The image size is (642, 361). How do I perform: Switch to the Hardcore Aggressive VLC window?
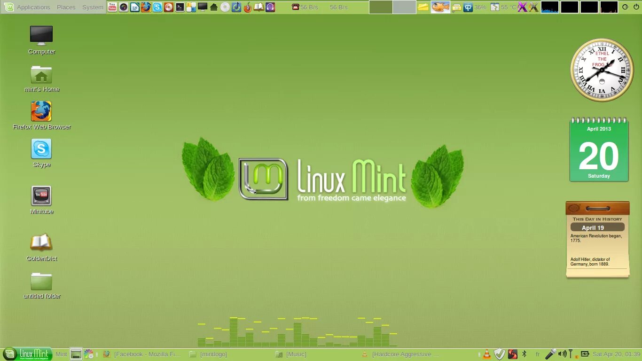coord(400,354)
